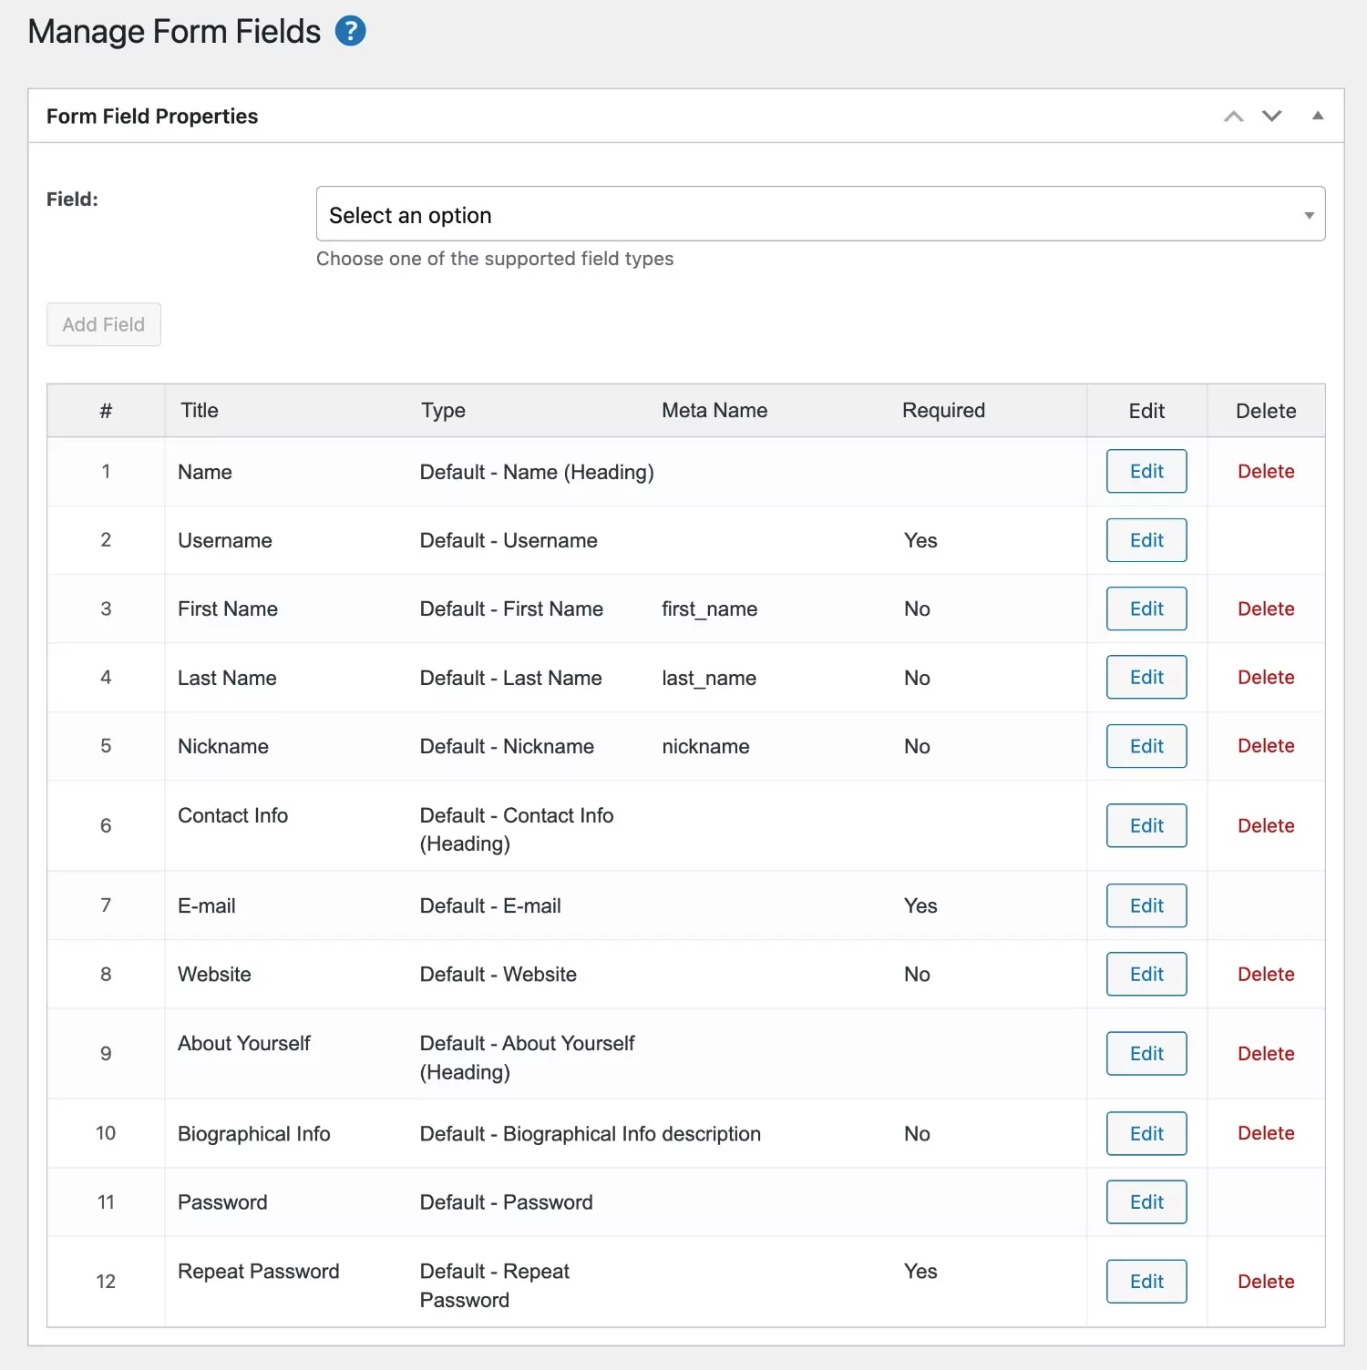Move Form Field Properties panel down
Screen dimensions: 1367x1370
tap(1271, 117)
